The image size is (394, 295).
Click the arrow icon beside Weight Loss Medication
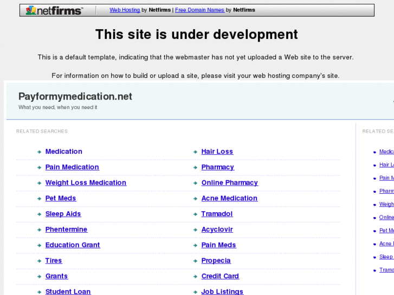click(x=39, y=183)
